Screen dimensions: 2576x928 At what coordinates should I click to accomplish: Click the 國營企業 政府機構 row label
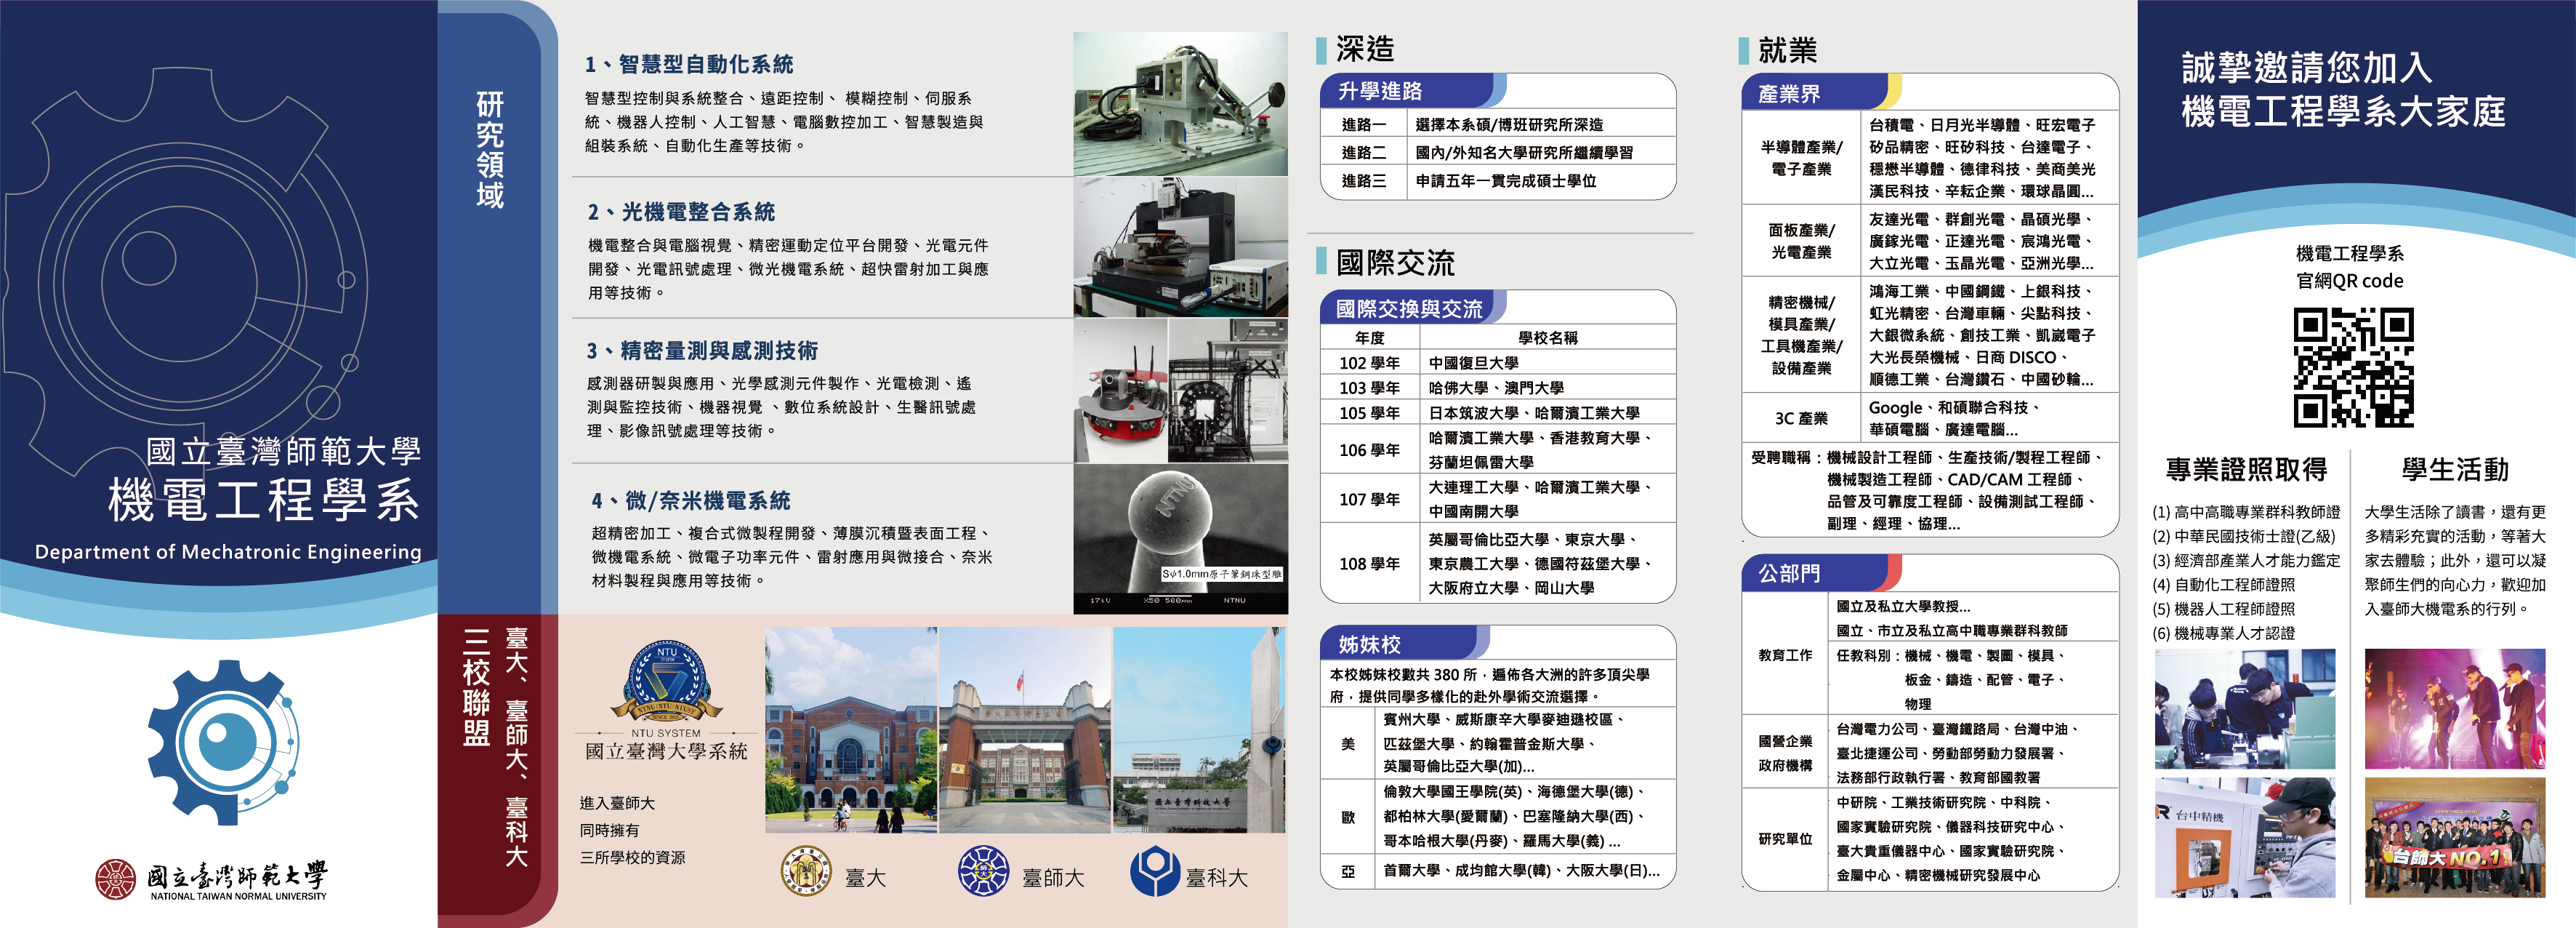click(1785, 753)
